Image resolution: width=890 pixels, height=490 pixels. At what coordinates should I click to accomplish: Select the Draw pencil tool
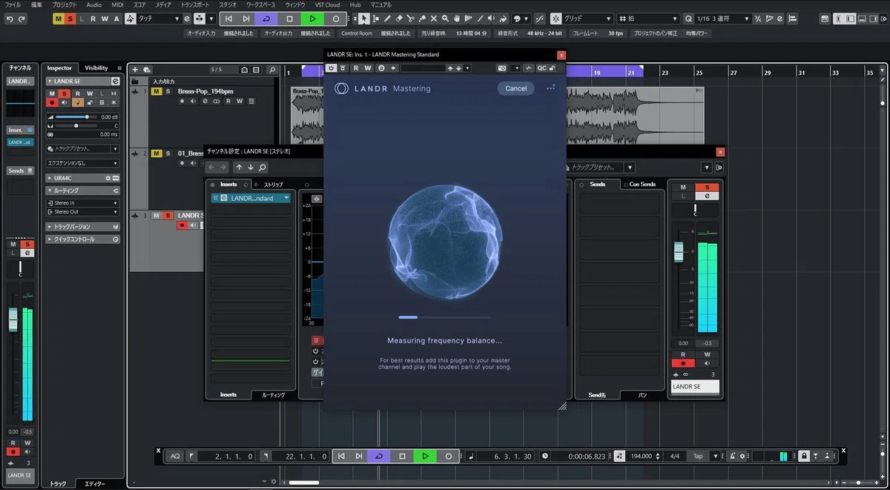387,19
